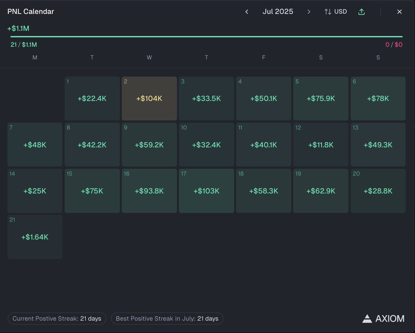Click the Best Positive Streak in July badge
The image size is (415, 333).
pos(167,318)
